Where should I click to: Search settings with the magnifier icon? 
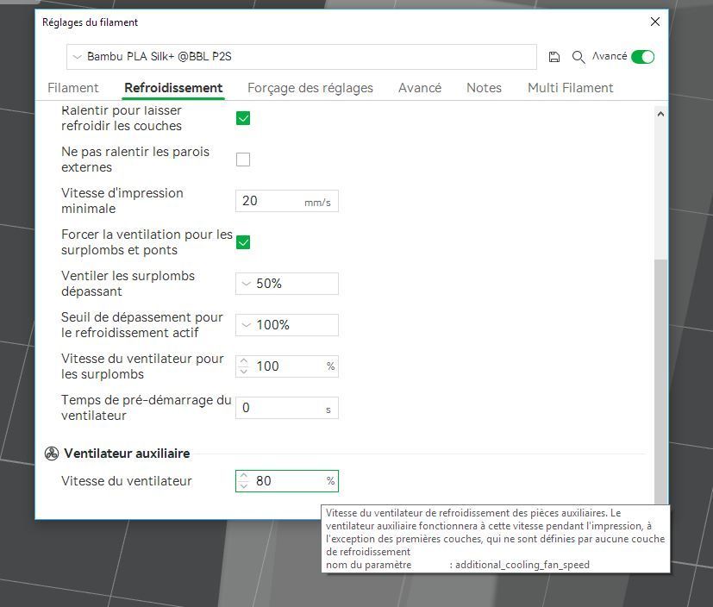(x=579, y=57)
